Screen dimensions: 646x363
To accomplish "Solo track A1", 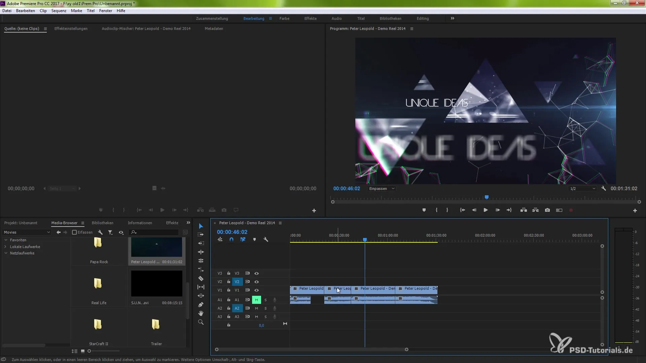I will (265, 300).
